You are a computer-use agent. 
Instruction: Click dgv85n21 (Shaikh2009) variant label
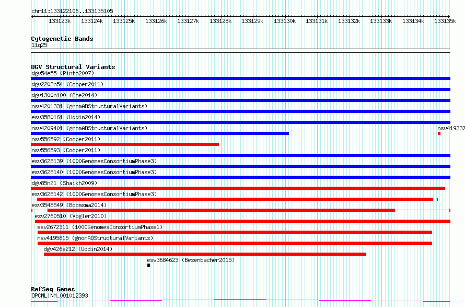64,183
